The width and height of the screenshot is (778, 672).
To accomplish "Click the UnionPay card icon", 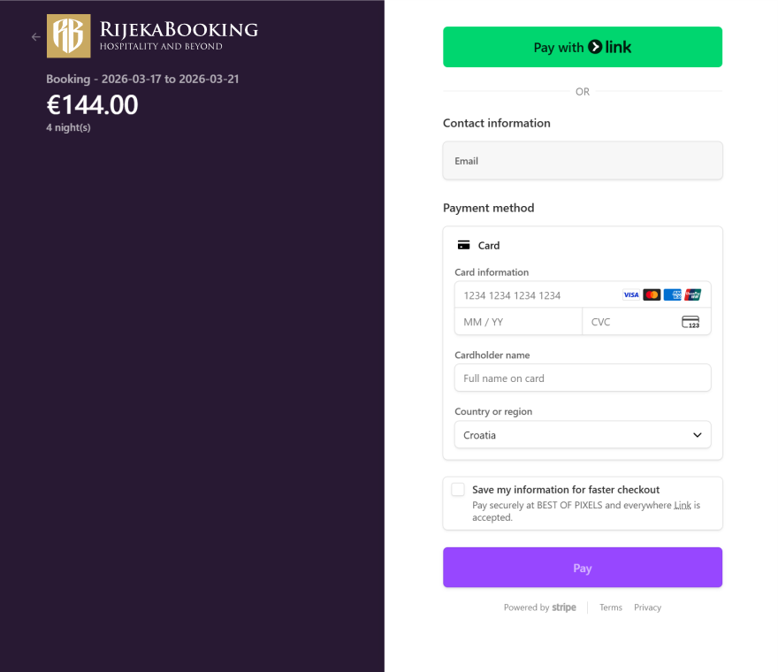I will pyautogui.click(x=693, y=295).
